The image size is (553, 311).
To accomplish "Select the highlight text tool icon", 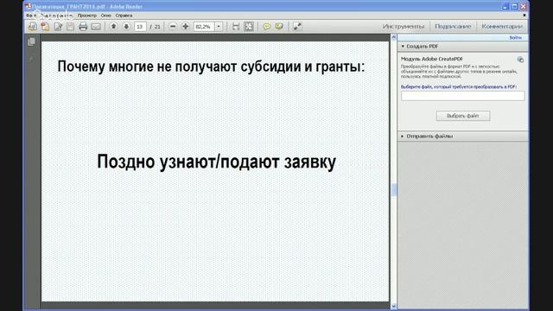I will [x=279, y=27].
